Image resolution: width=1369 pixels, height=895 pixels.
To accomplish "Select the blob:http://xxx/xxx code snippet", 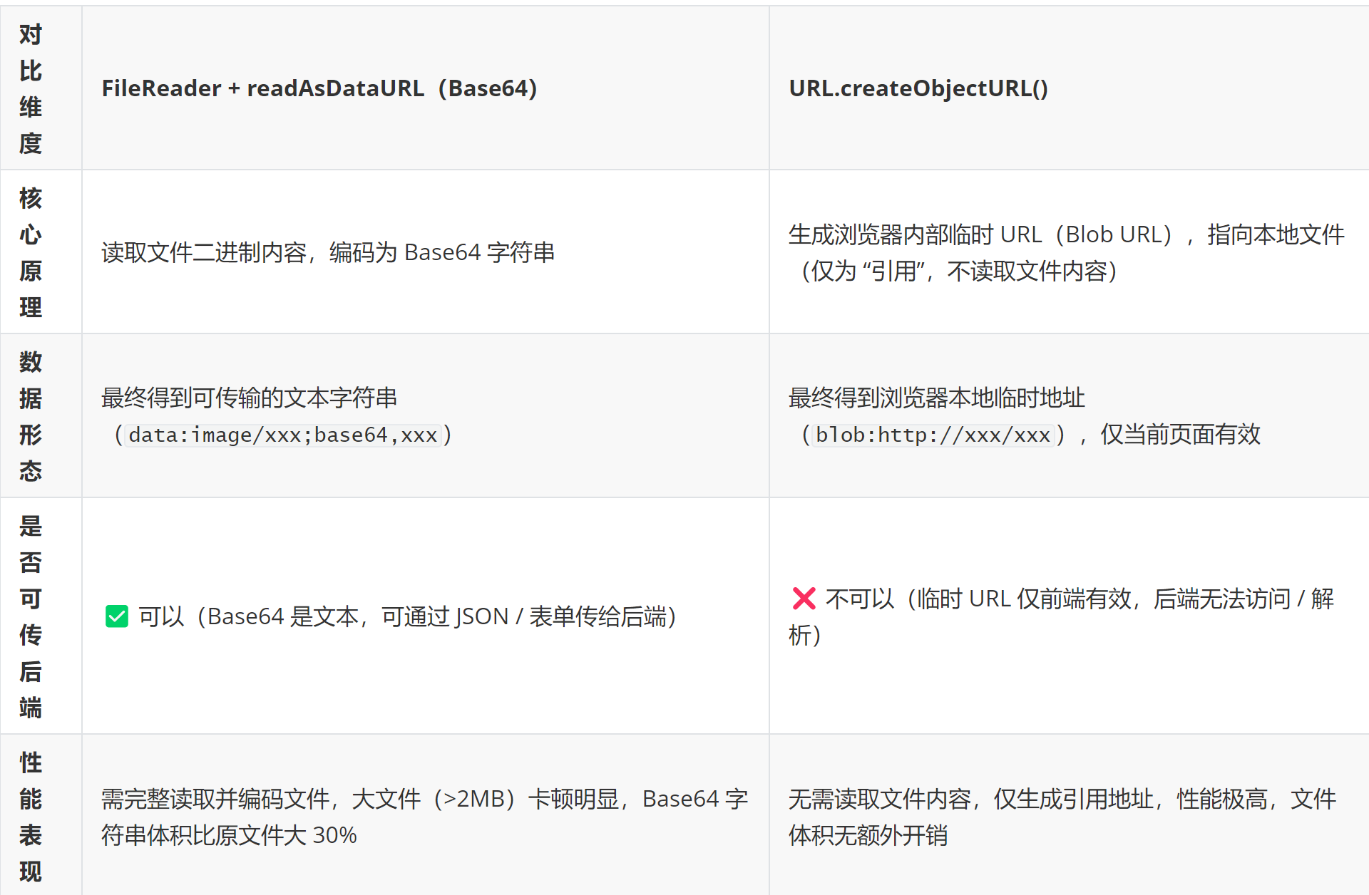I will [x=933, y=435].
